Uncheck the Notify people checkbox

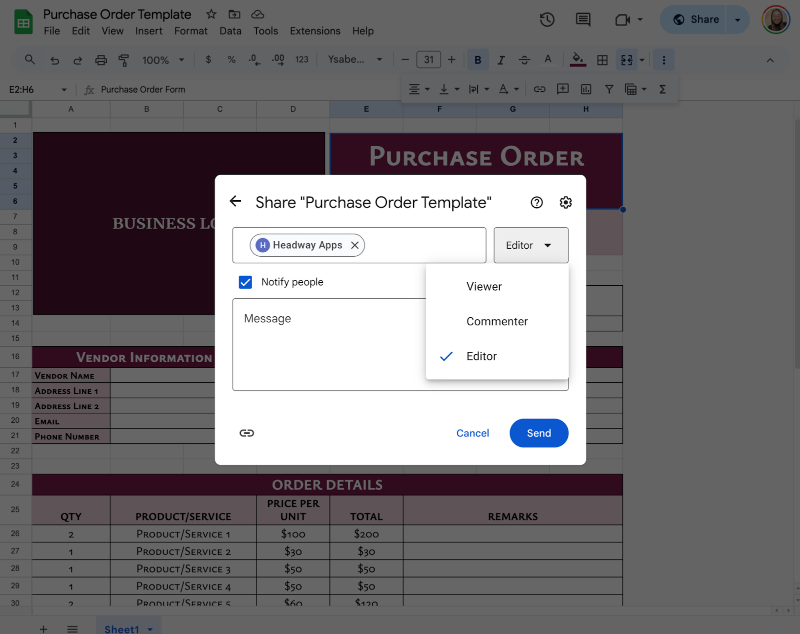[x=245, y=282]
